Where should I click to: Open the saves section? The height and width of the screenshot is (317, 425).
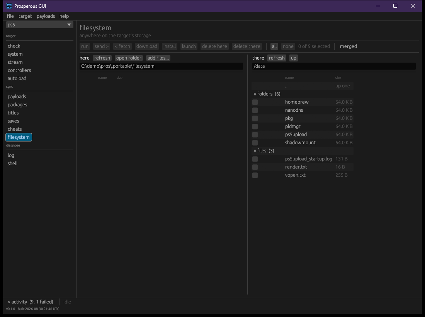pyautogui.click(x=13, y=121)
